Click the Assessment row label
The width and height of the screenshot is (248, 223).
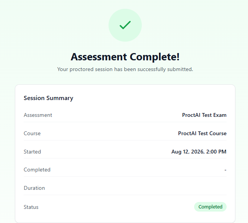pyautogui.click(x=38, y=115)
